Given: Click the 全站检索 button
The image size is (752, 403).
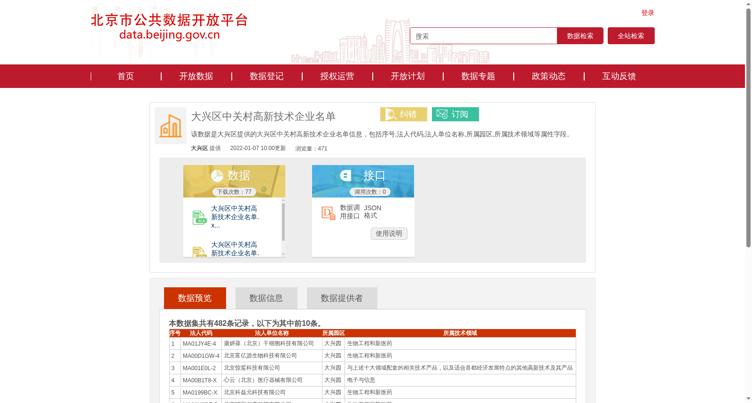Looking at the screenshot, I should [631, 36].
